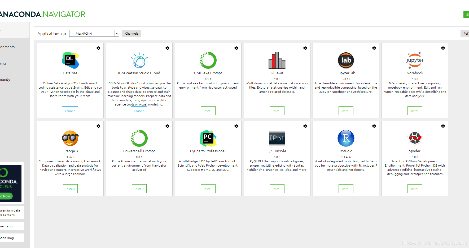Open the Documentation link
Image resolution: width=469 pixels, height=248 pixels.
coord(12,226)
